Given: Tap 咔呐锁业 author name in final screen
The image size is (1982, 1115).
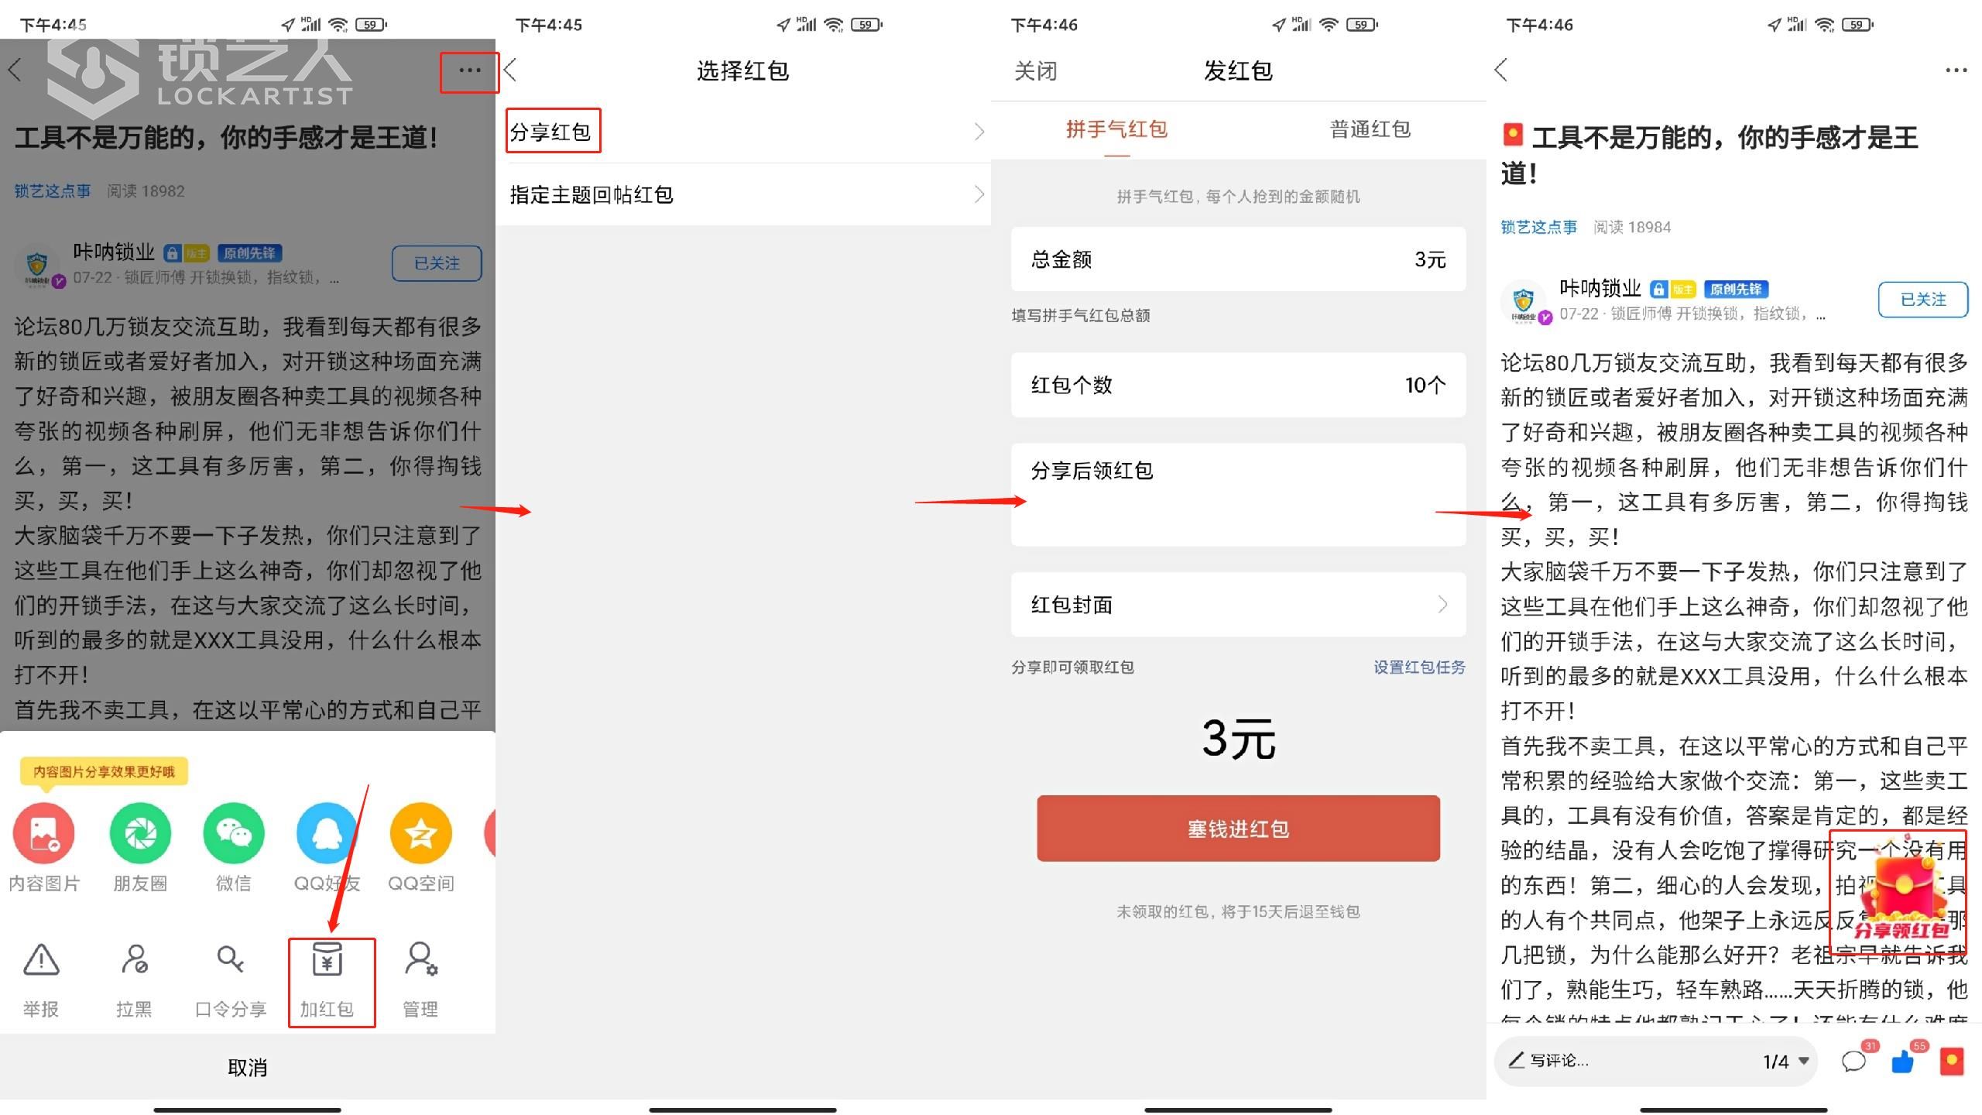Looking at the screenshot, I should click(1600, 289).
